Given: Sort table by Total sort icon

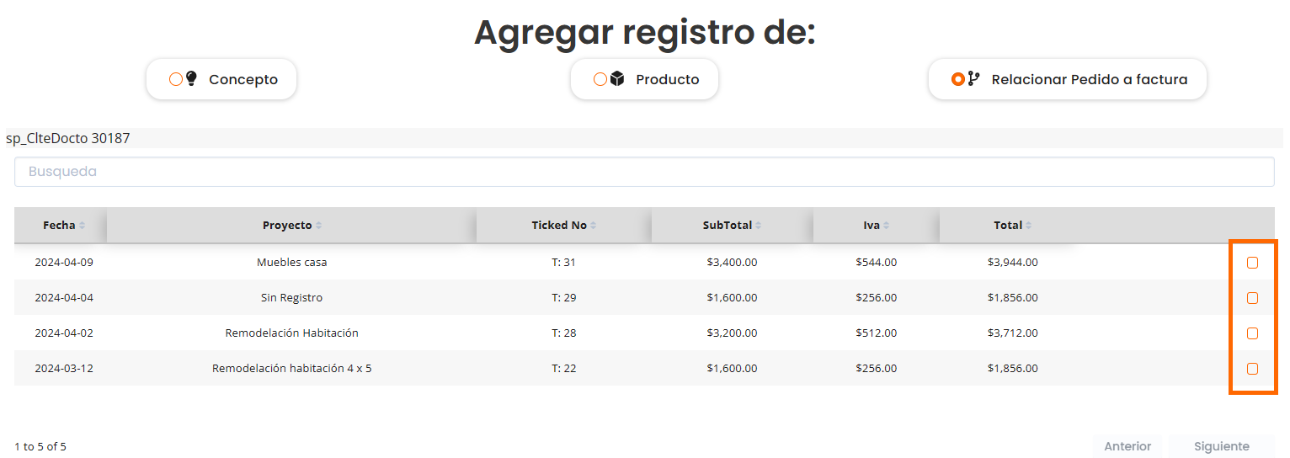Looking at the screenshot, I should click(1029, 226).
